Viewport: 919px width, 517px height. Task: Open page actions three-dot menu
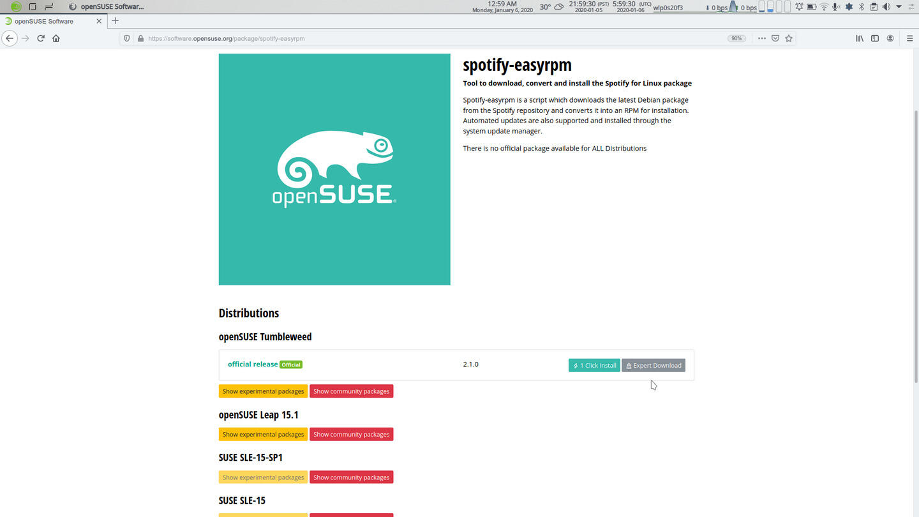(761, 38)
